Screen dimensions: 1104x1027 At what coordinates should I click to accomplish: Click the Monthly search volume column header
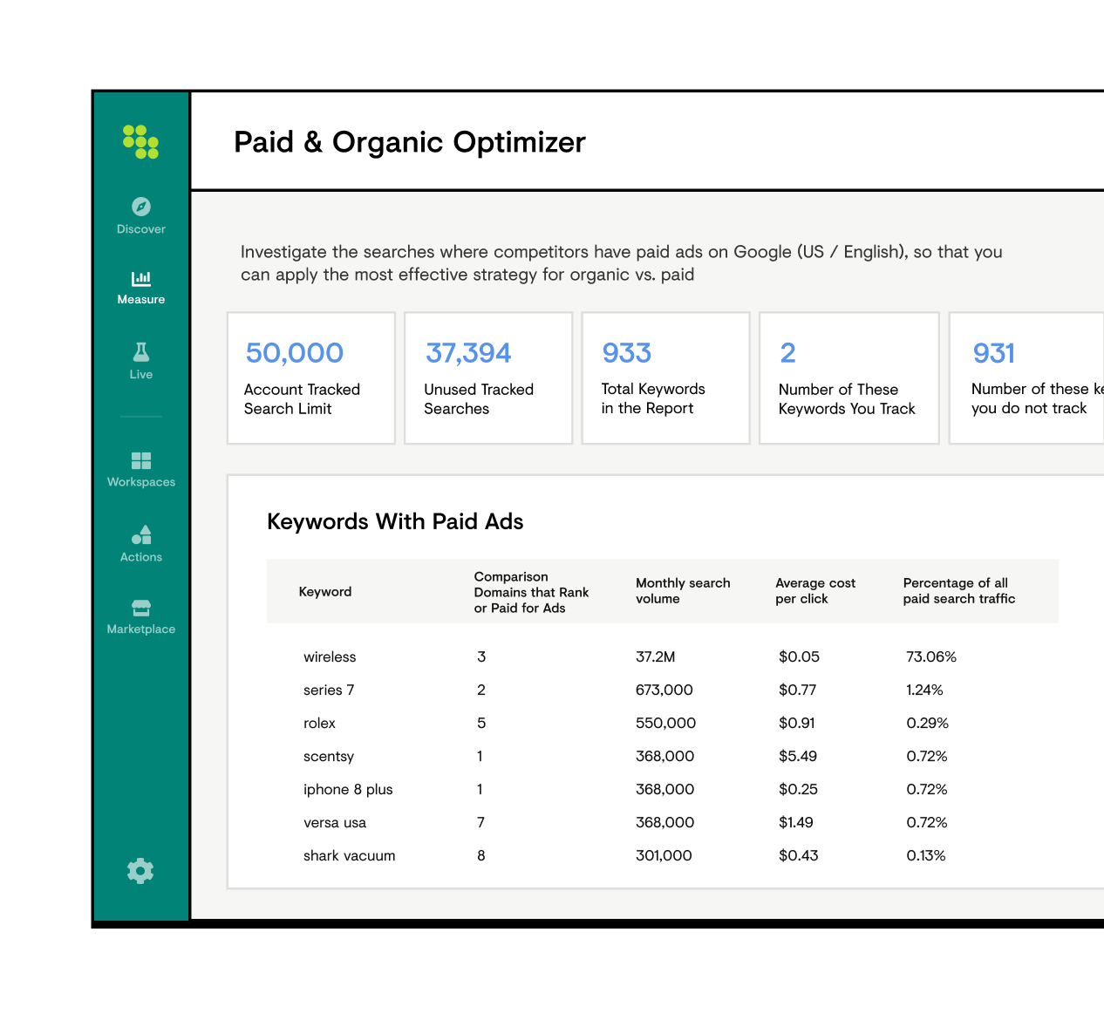tap(683, 591)
